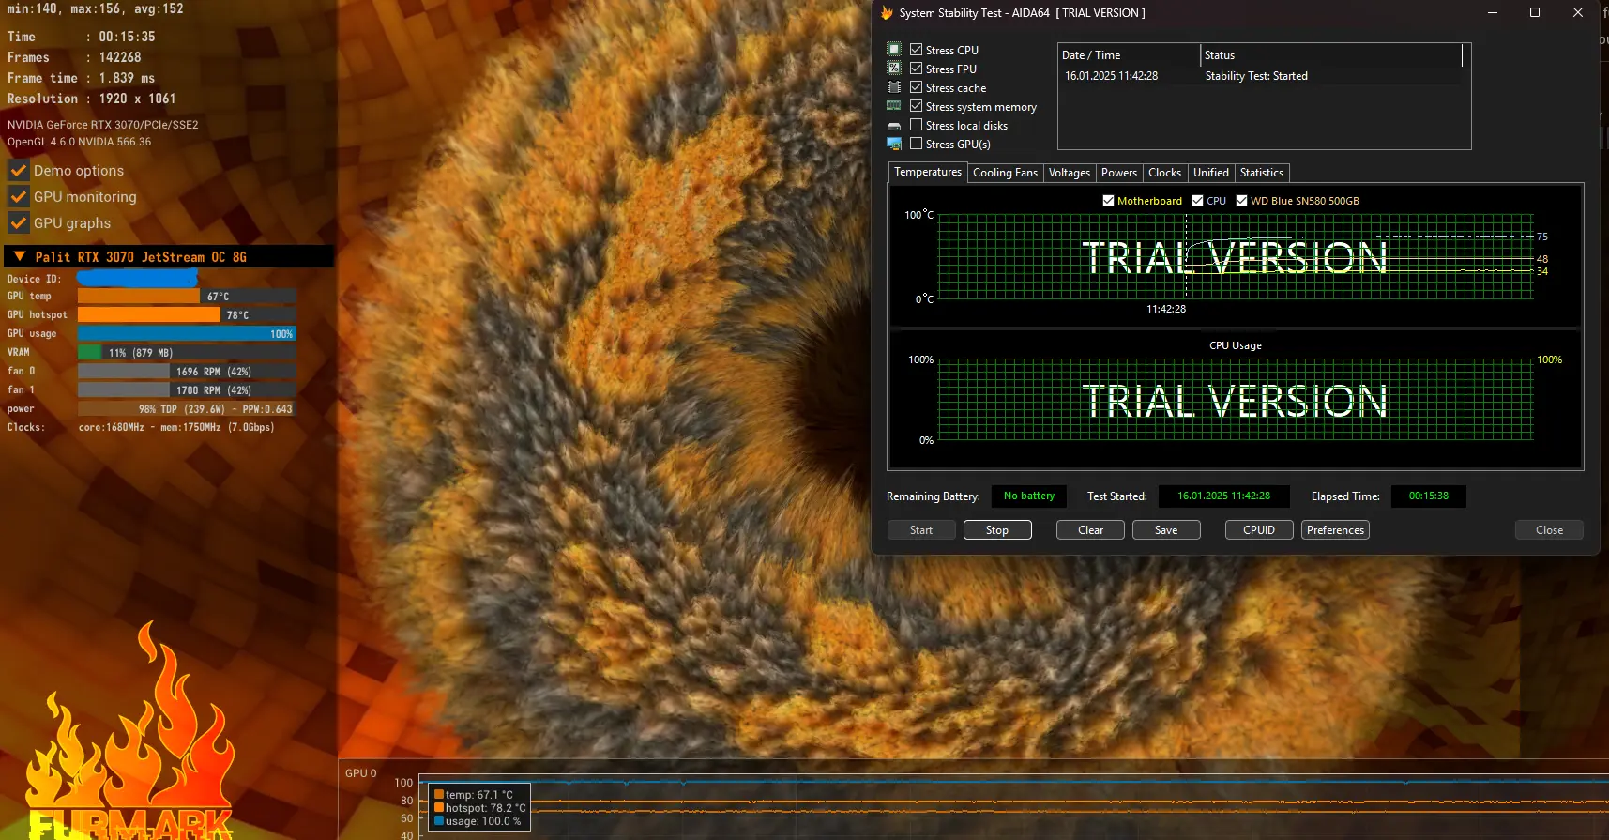Click the RAM icon beside Stress system memory

(894, 106)
